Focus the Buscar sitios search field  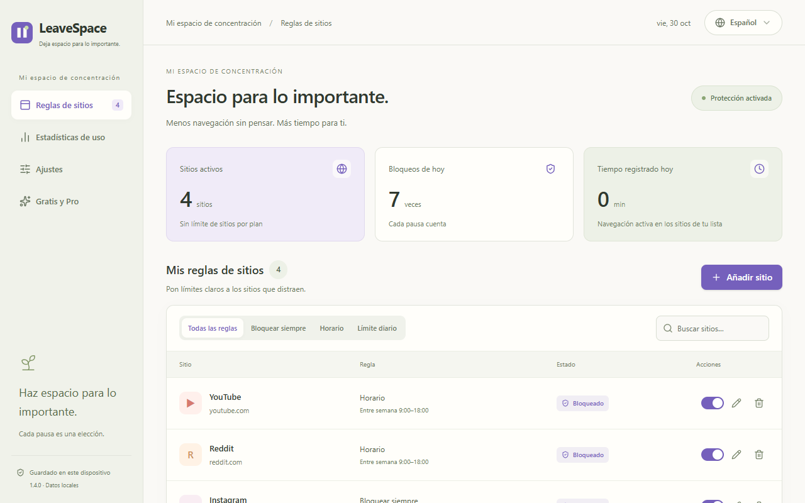click(x=713, y=328)
